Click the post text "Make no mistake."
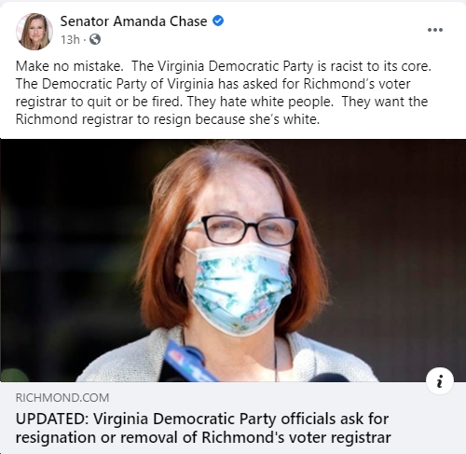The height and width of the screenshot is (454, 466). pyautogui.click(x=70, y=66)
